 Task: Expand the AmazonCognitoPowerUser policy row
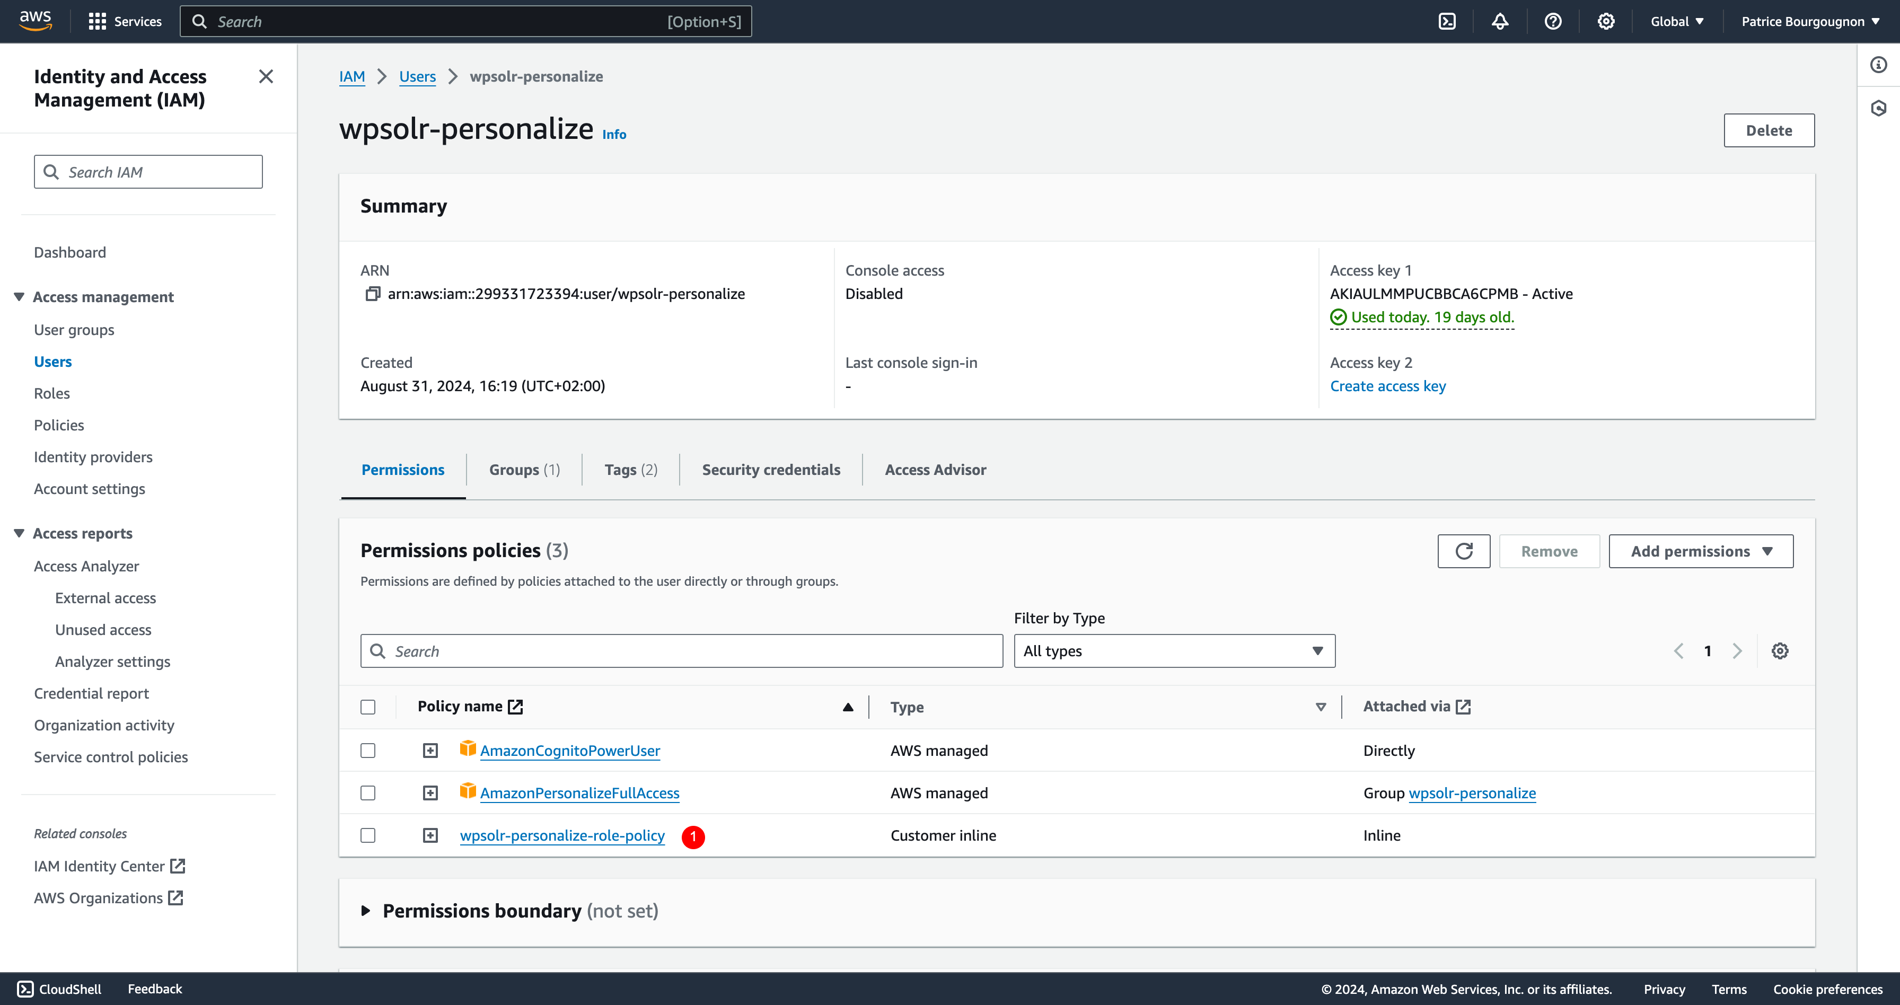pyautogui.click(x=430, y=751)
